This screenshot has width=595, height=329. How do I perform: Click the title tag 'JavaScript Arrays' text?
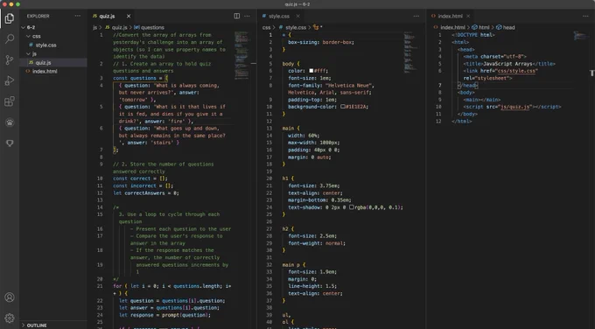[507, 64]
